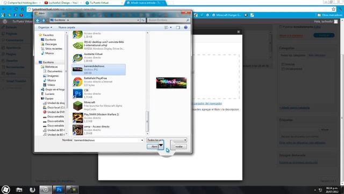344x194 pixels.
Task: Click the refresh button beside address path
Action: [143, 20]
